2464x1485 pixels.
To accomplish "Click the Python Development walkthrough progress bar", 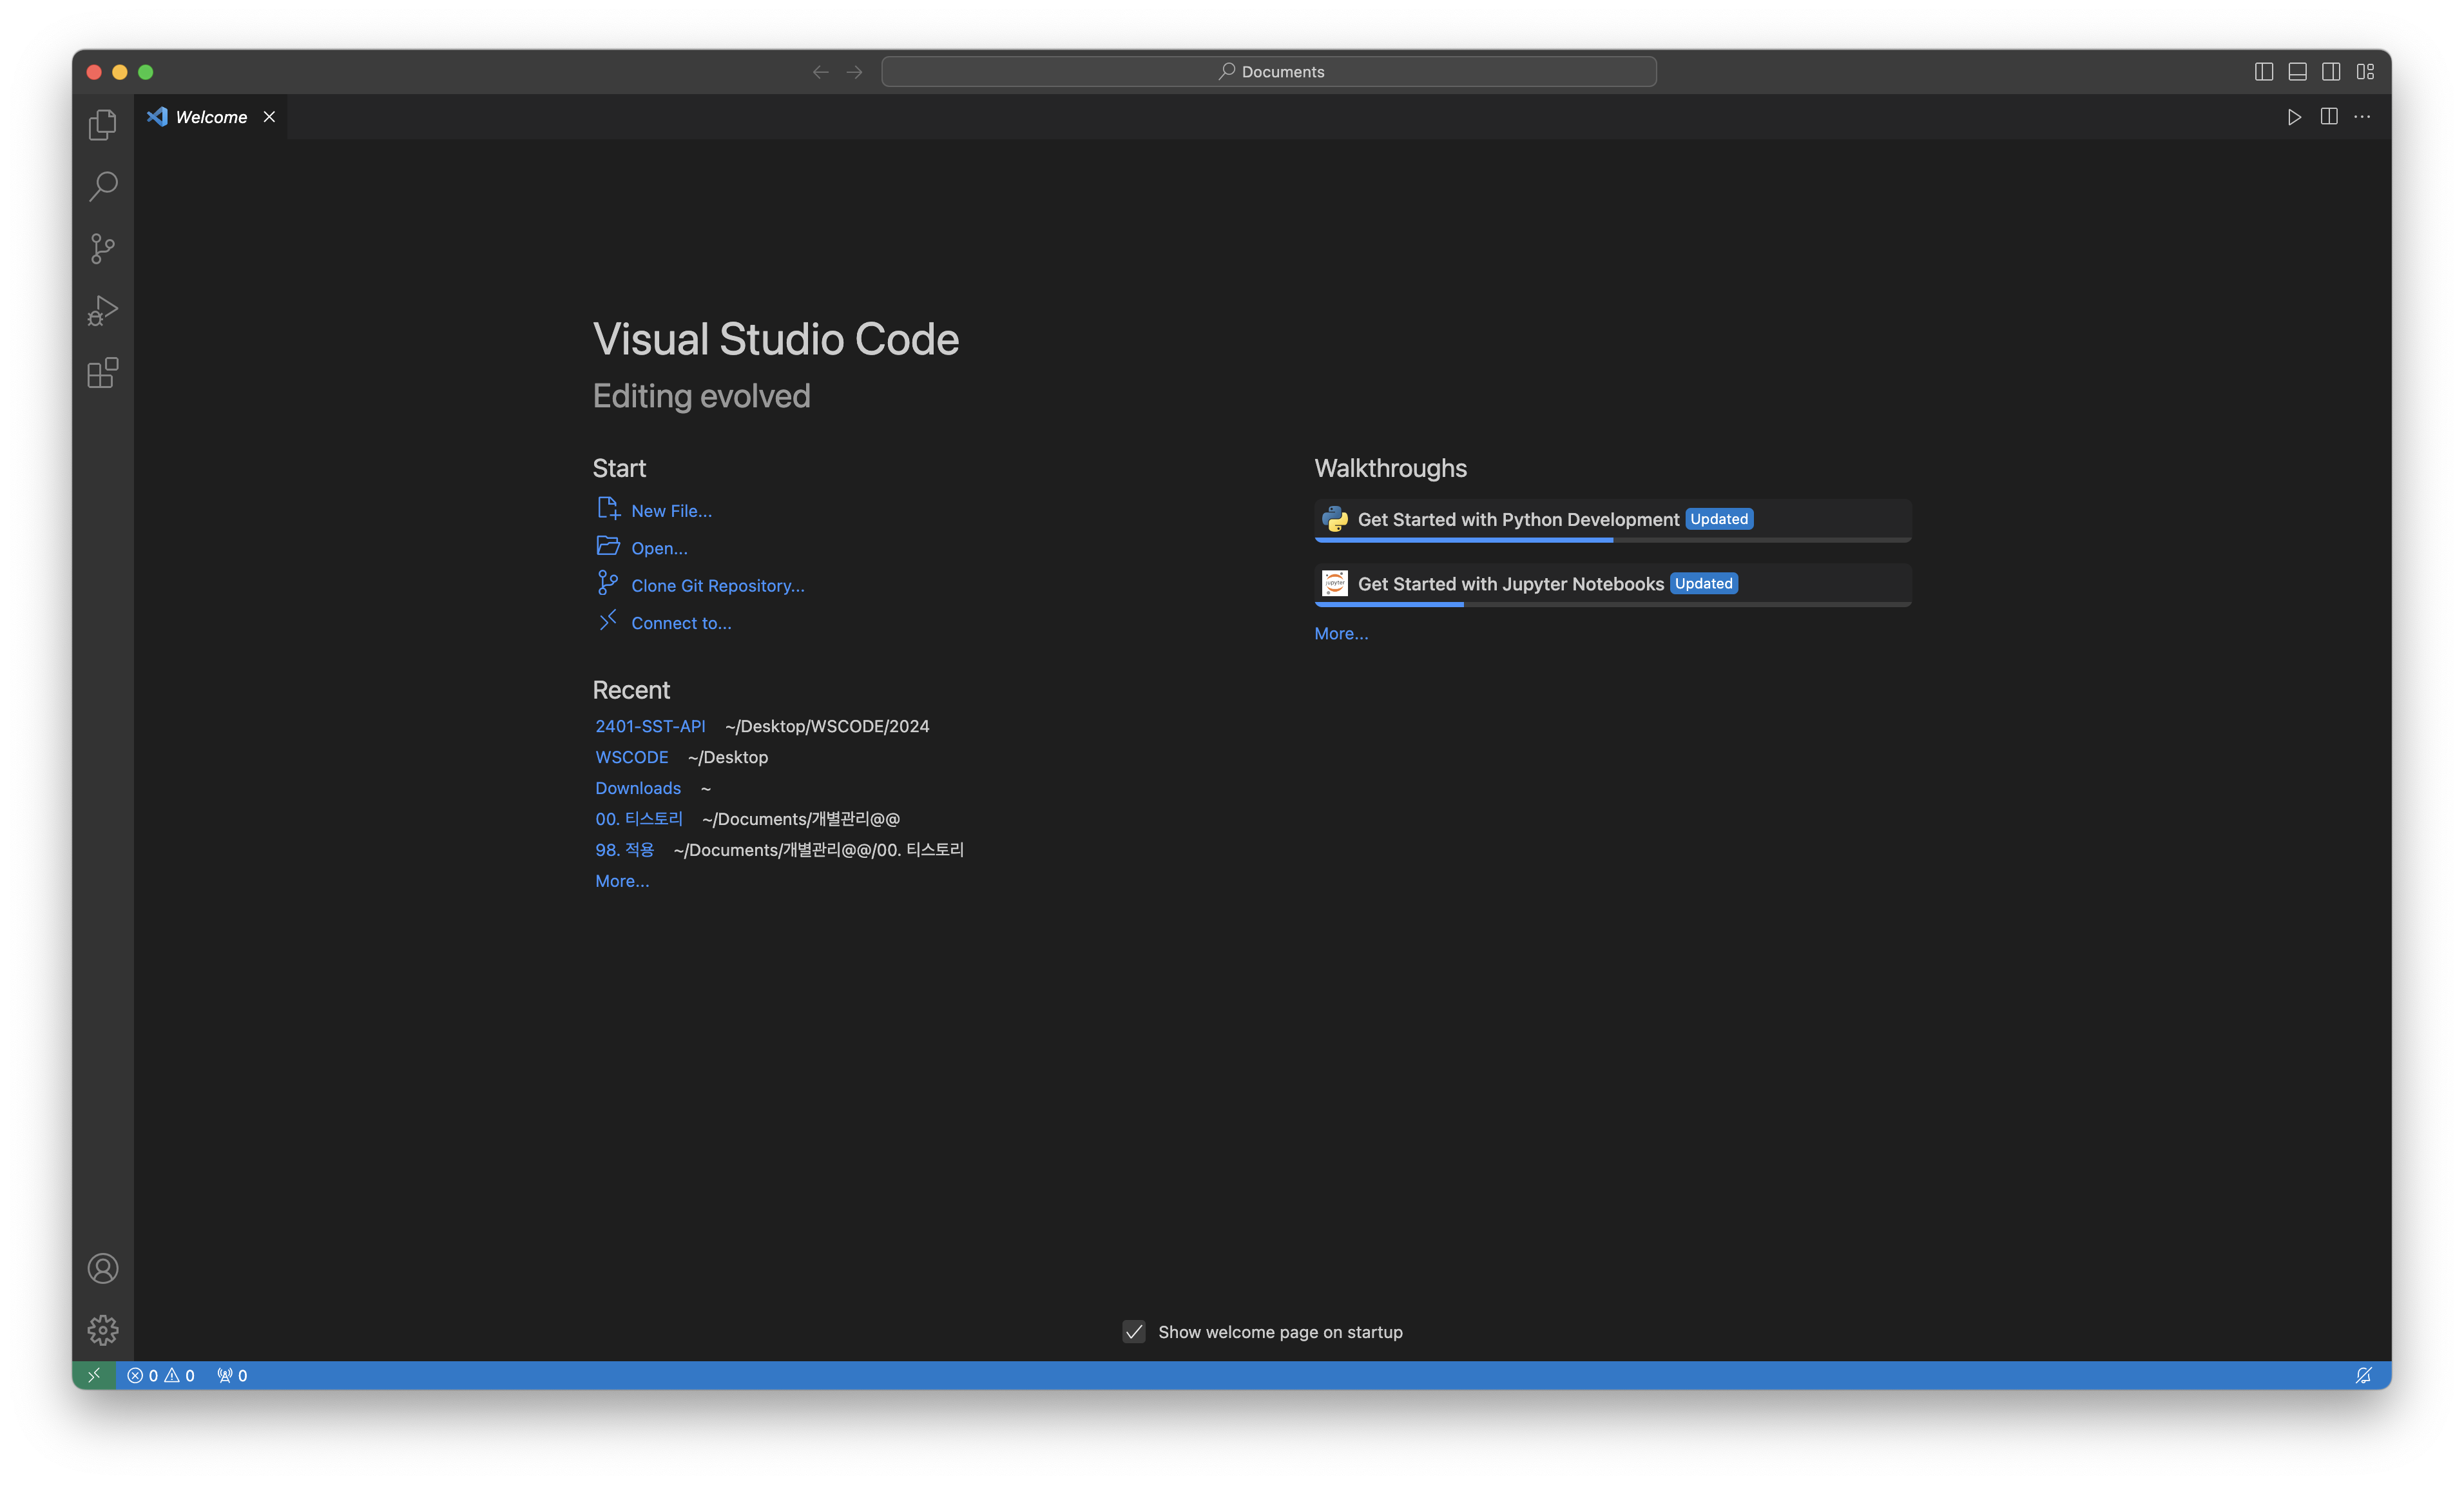I will 1612,540.
